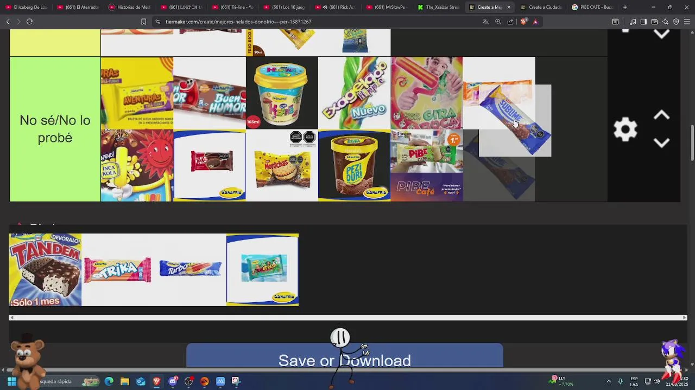Image resolution: width=695 pixels, height=390 pixels.
Task: Click site info icon left of URL
Action: coord(157,22)
